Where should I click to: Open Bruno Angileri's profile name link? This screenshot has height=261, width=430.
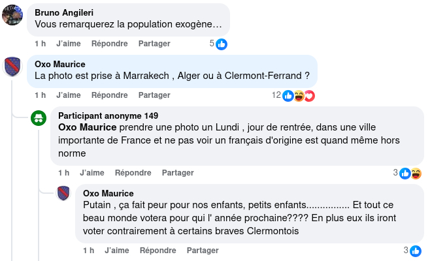[x=65, y=12]
